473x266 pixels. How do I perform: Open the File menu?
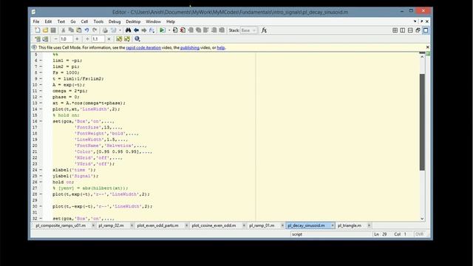tap(36, 21)
